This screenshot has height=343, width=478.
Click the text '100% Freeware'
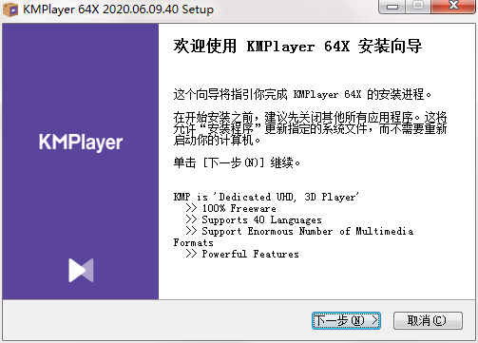239,208
